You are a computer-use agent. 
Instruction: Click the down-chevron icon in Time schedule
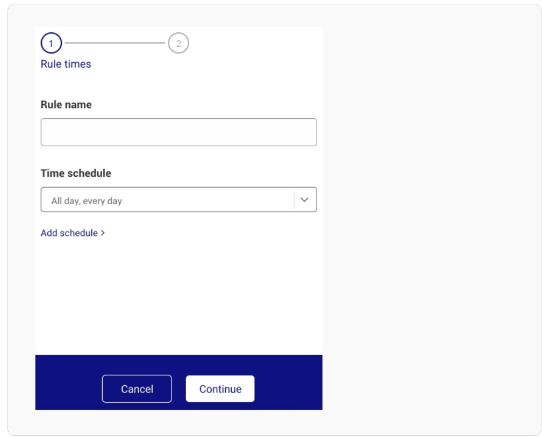click(x=304, y=199)
